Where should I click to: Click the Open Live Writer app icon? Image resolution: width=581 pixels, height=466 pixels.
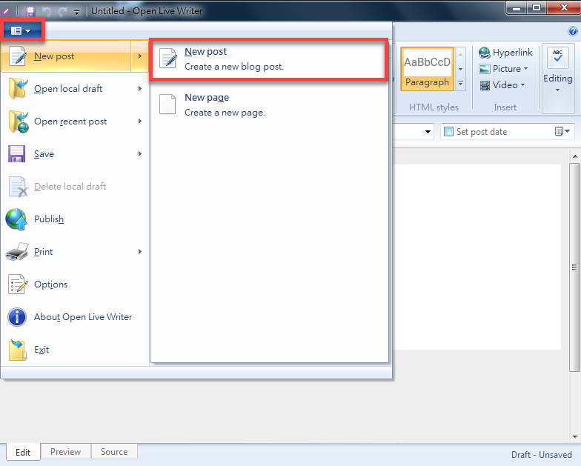coord(6,11)
